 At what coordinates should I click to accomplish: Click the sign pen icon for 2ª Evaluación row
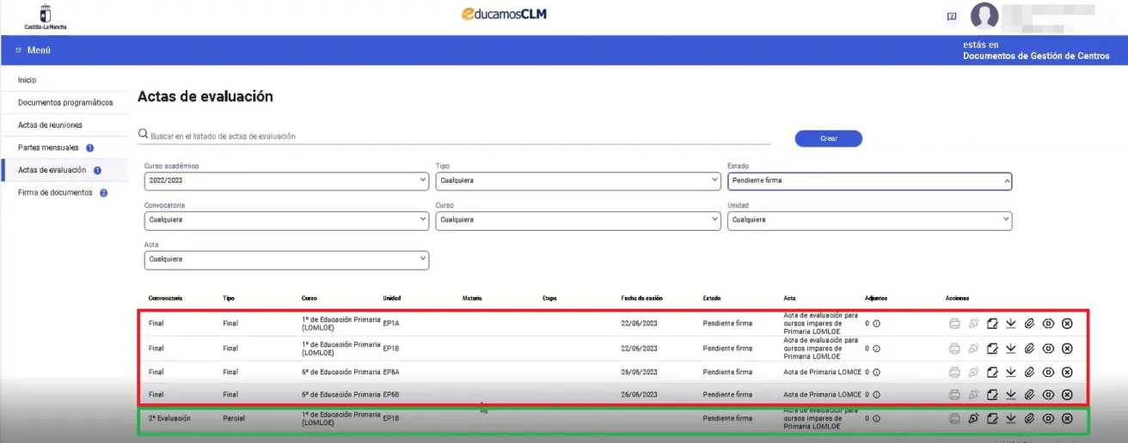(973, 419)
